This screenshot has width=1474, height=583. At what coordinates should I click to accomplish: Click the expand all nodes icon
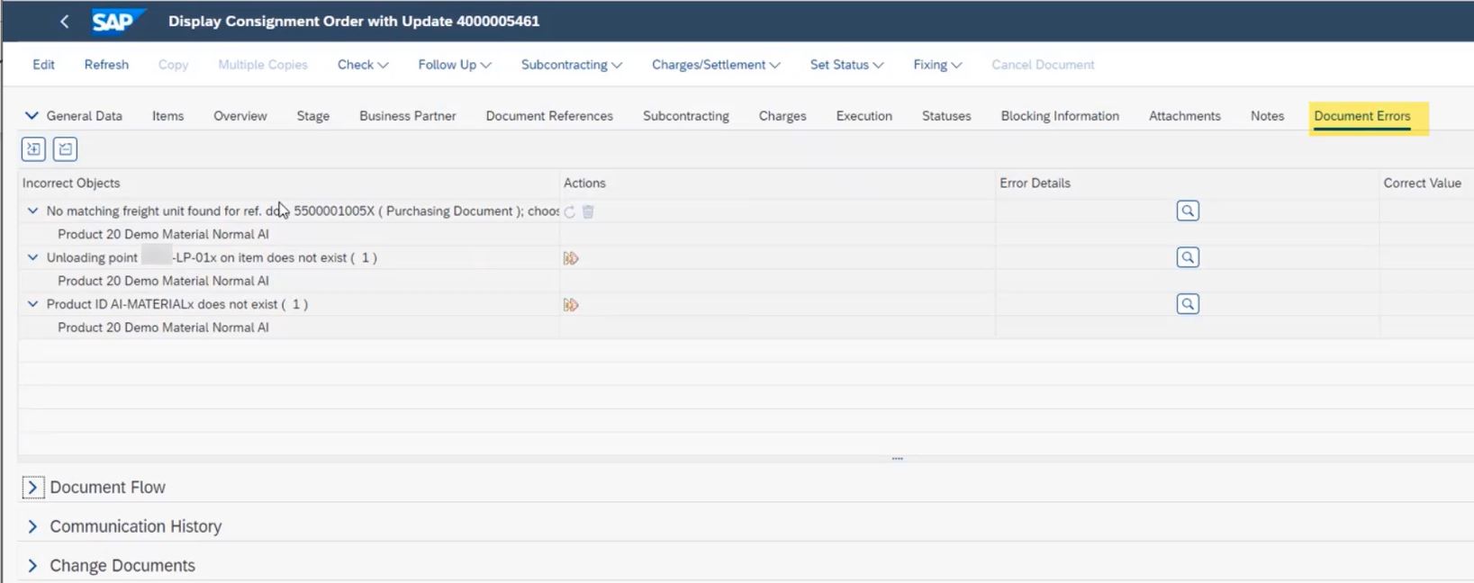coord(33,149)
